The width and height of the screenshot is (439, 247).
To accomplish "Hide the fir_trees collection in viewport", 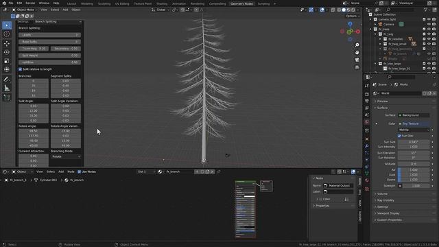I will [429, 29].
